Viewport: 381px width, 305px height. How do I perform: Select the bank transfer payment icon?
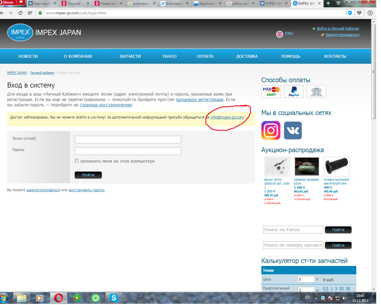316,91
